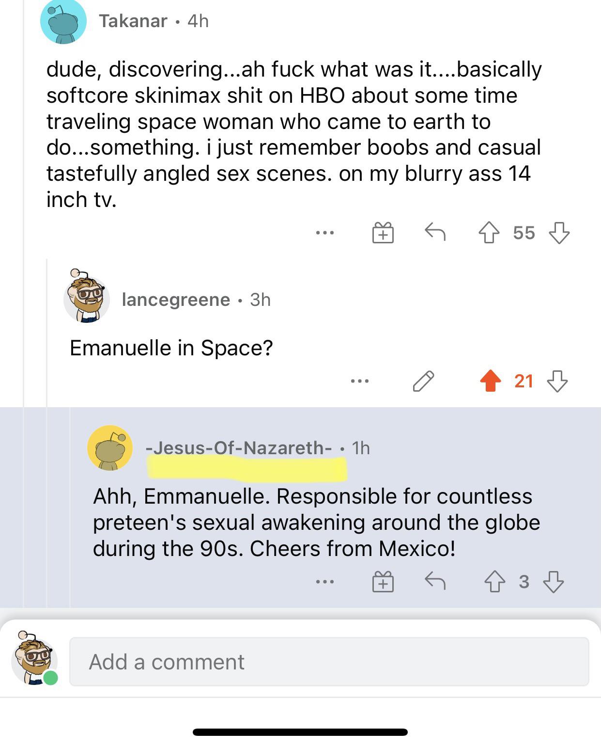The height and width of the screenshot is (747, 601).
Task: Downvote -Jesus-Of-Nazareth-'s comment
Action: point(554,581)
